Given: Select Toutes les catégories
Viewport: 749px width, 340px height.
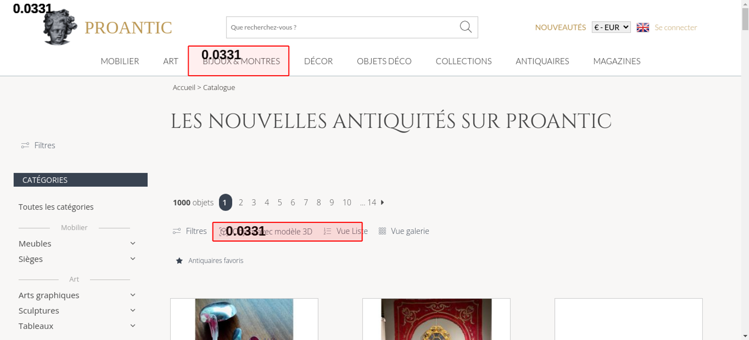Looking at the screenshot, I should pyautogui.click(x=56, y=207).
